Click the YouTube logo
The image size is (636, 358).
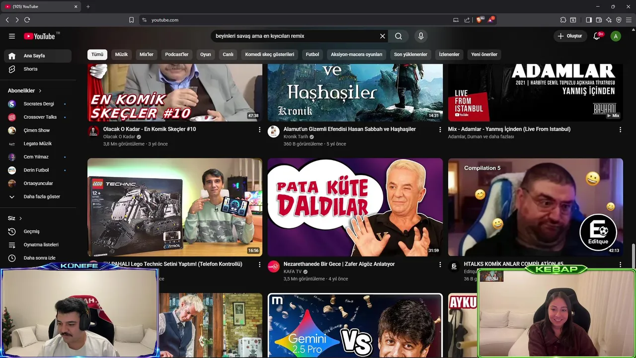pyautogui.click(x=39, y=36)
